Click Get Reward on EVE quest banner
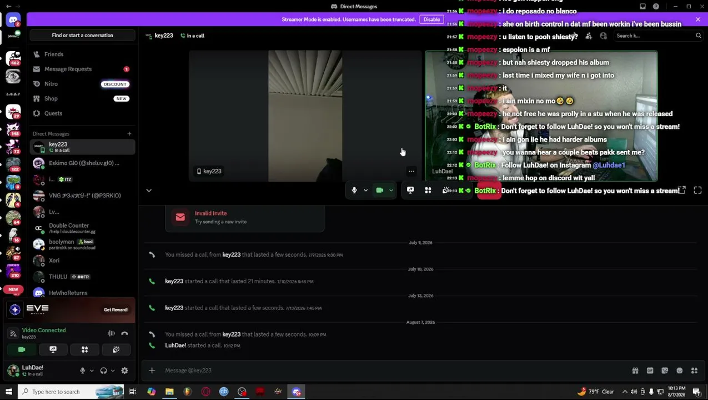 pyautogui.click(x=116, y=309)
